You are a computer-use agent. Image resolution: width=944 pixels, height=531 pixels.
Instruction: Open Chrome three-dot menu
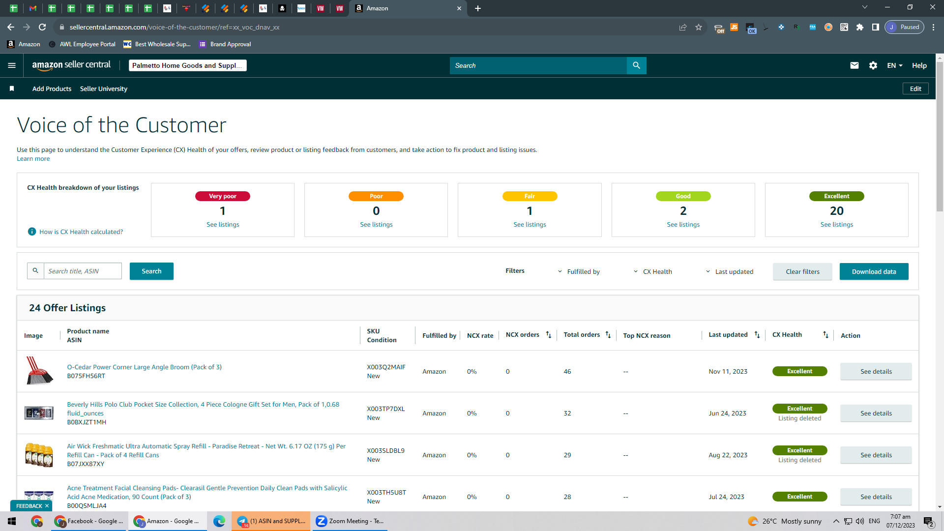[934, 27]
